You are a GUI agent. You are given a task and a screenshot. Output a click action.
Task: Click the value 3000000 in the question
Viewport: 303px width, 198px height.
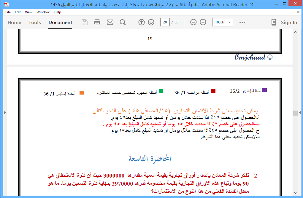point(114,175)
